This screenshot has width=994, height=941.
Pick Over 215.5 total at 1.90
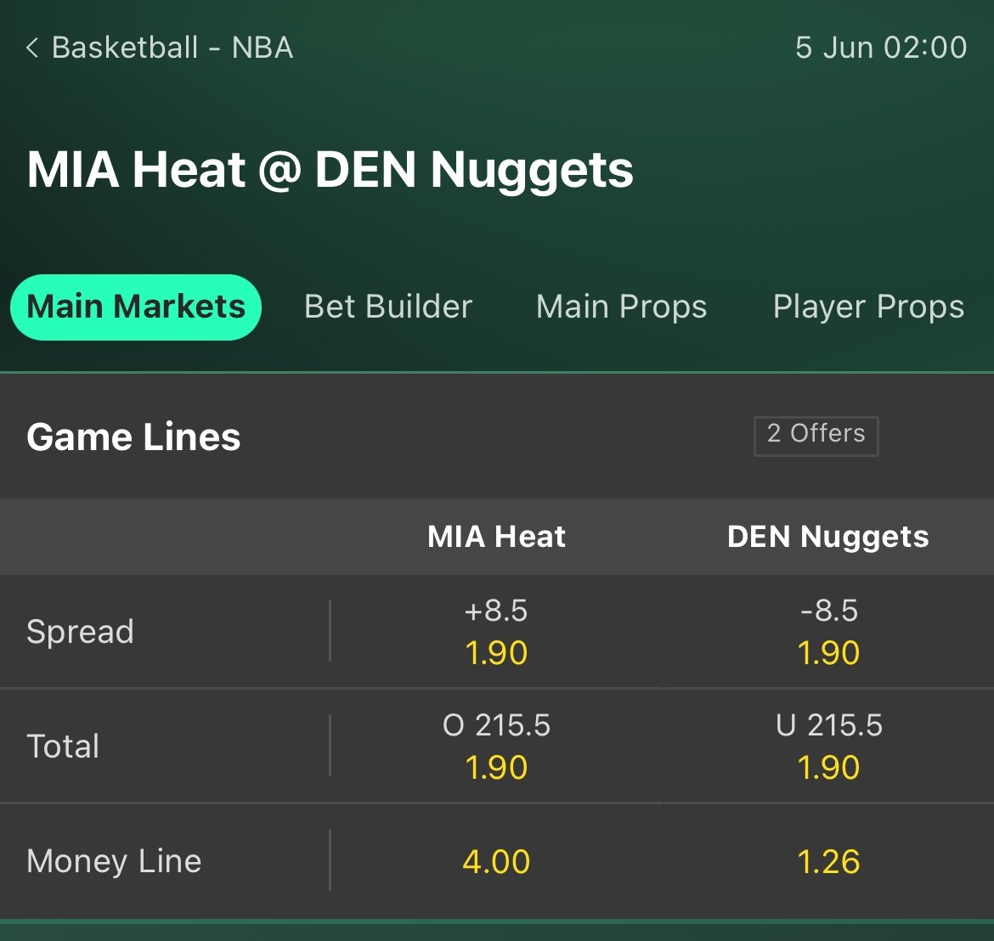pos(496,747)
